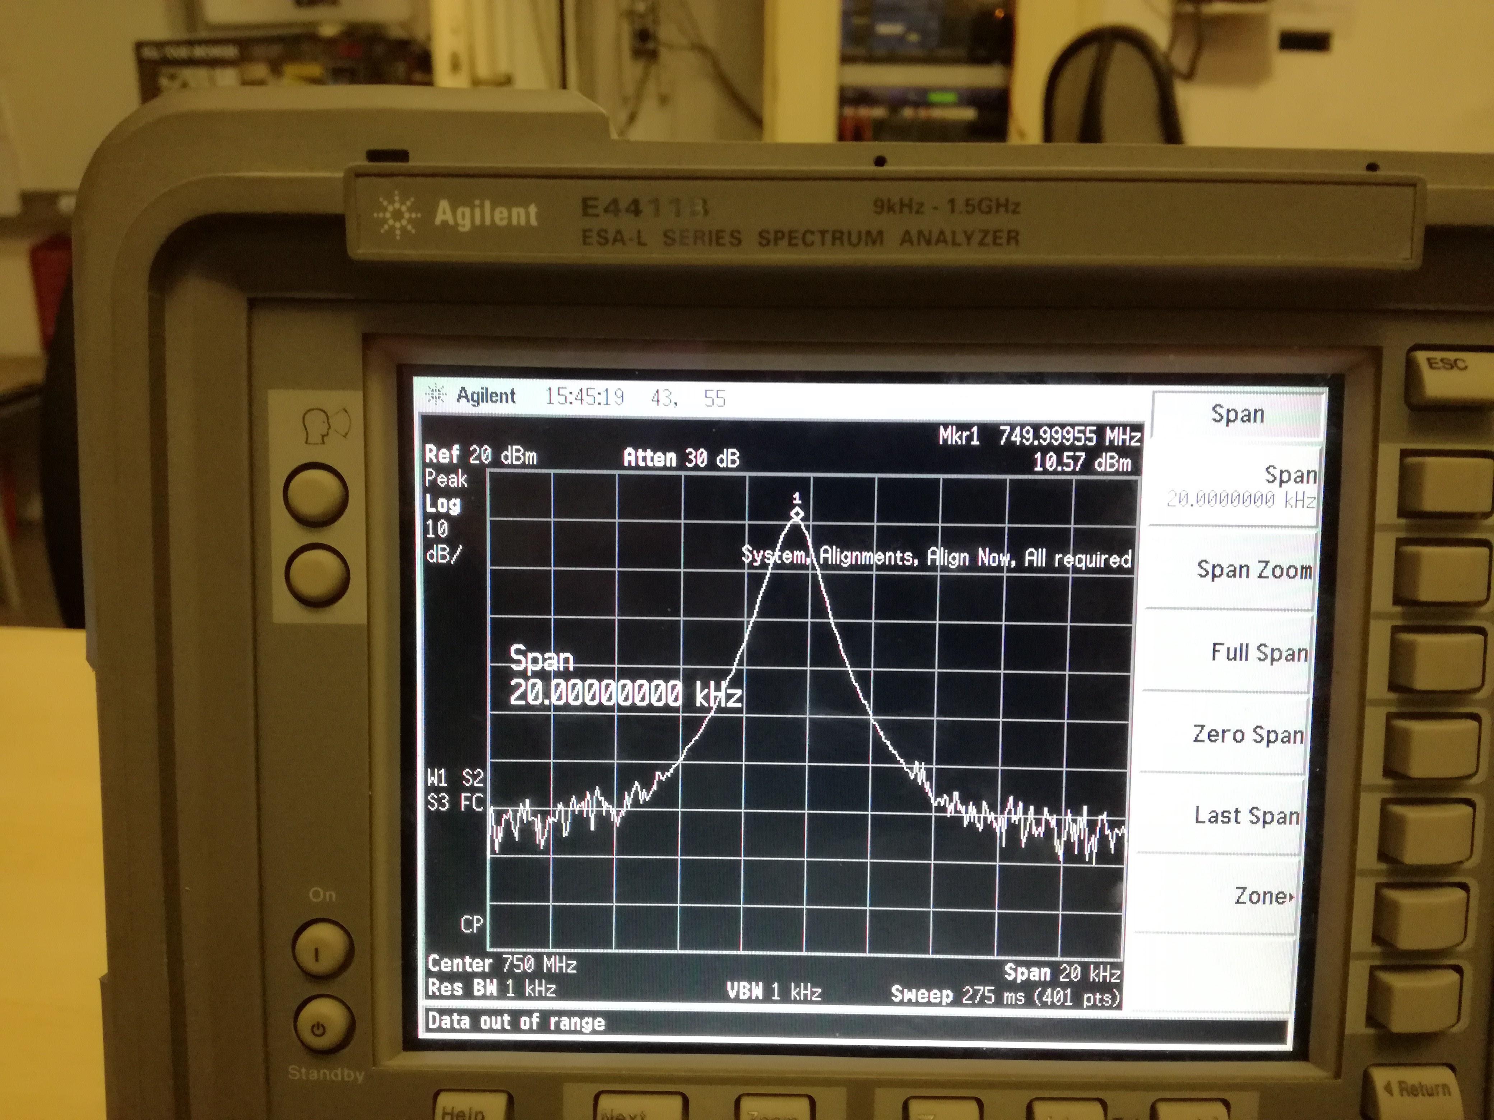Click the 15:45:19 clock display

pyautogui.click(x=585, y=396)
